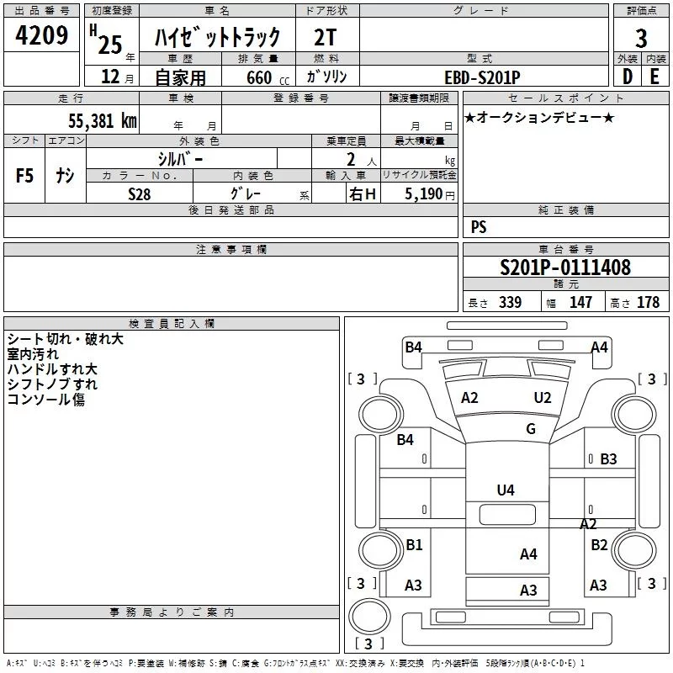Viewport: 673px width, 673px height.
Task: Click the 出品番号 header
Action: [x=41, y=11]
